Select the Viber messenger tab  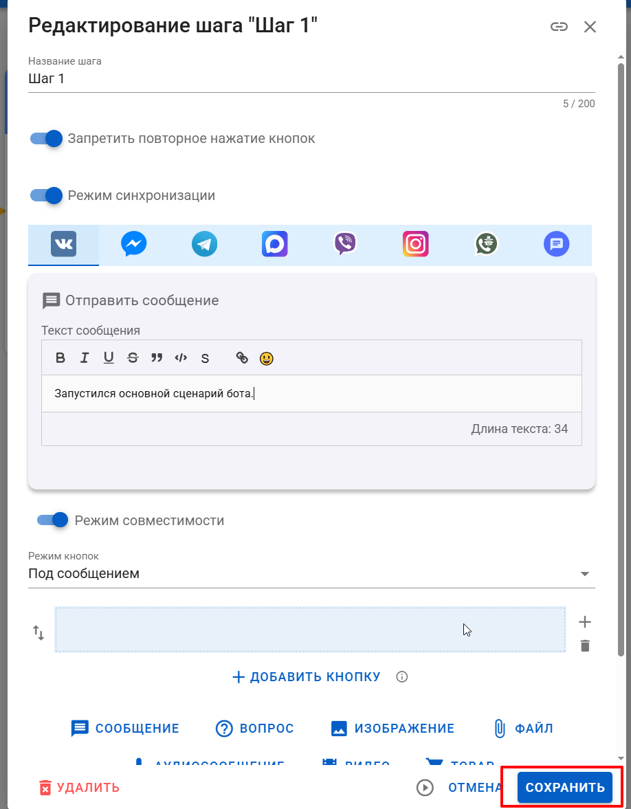[345, 244]
